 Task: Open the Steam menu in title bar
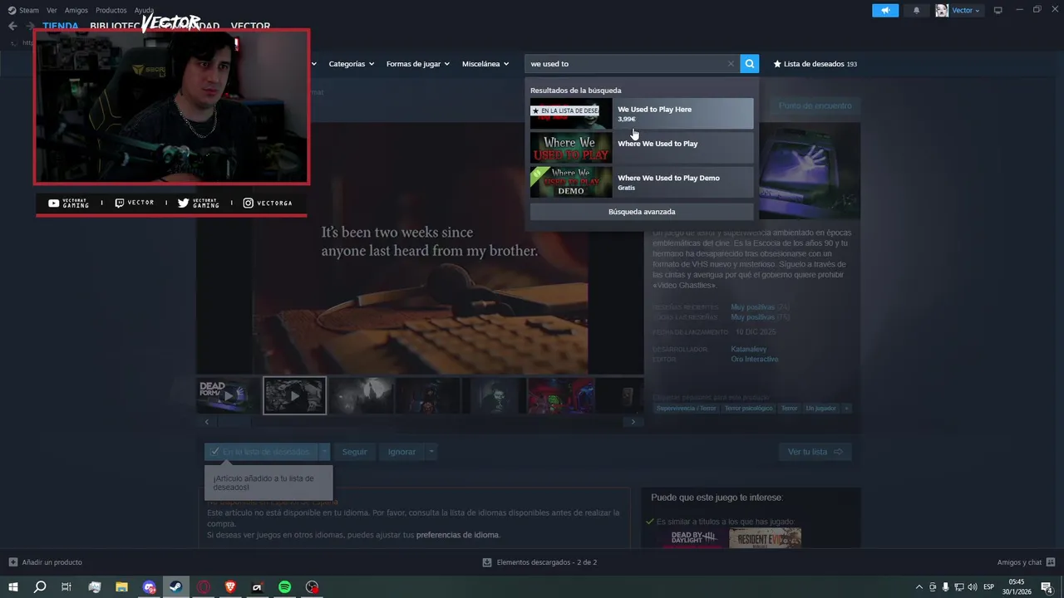point(23,10)
